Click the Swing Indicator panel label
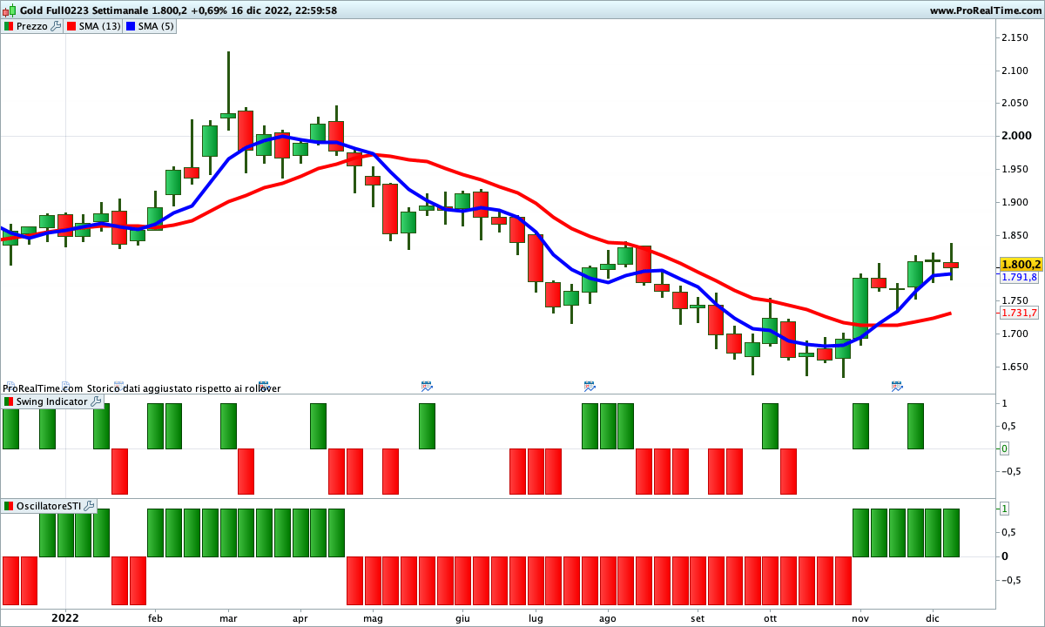The height and width of the screenshot is (627, 1045). click(51, 401)
